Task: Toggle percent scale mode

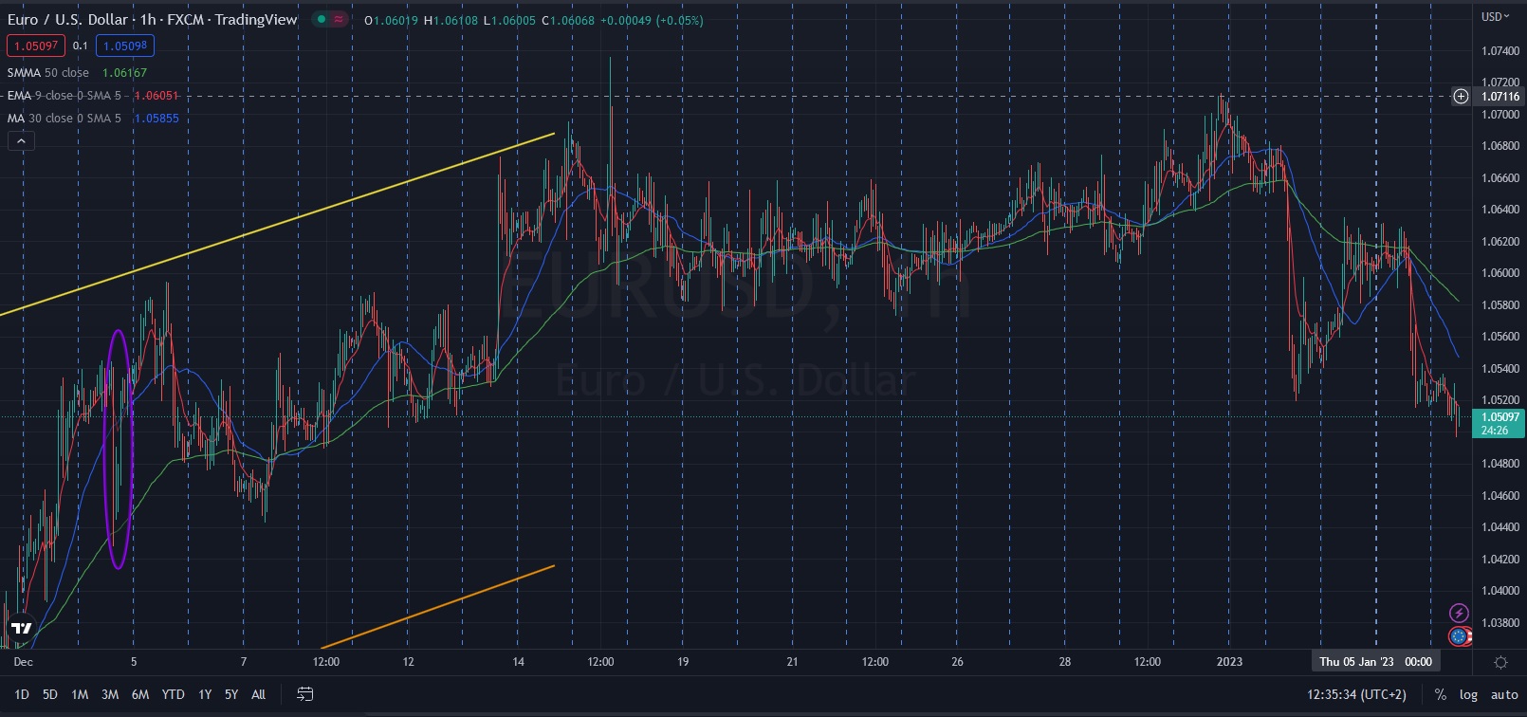Action: click(1441, 694)
